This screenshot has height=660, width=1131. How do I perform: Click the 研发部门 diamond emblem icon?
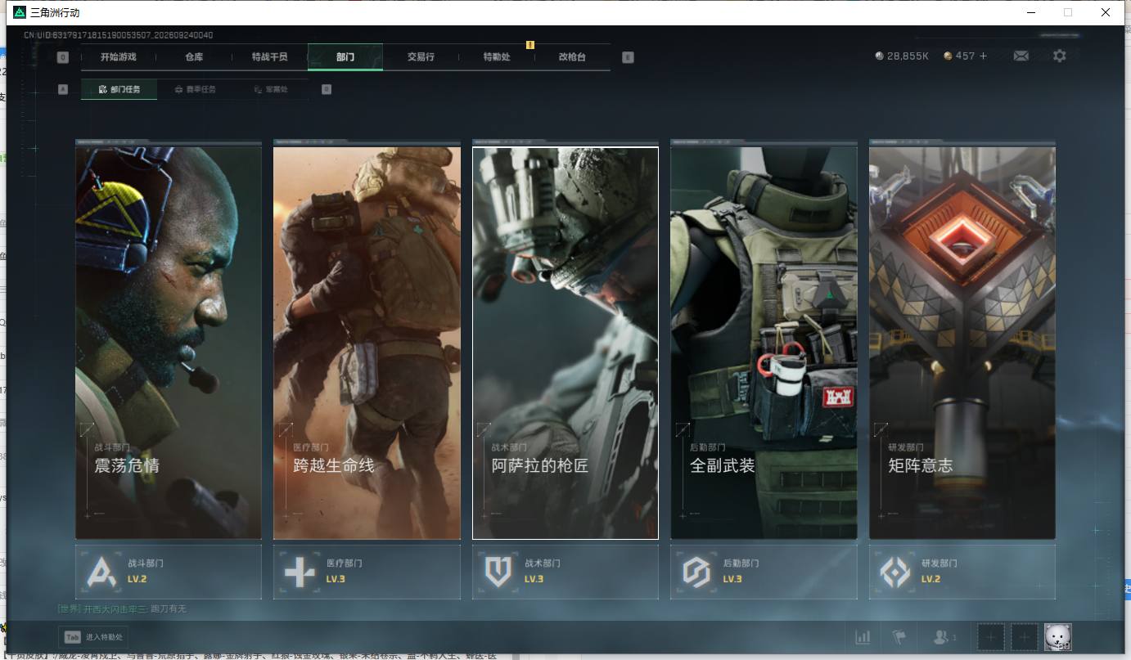(894, 572)
